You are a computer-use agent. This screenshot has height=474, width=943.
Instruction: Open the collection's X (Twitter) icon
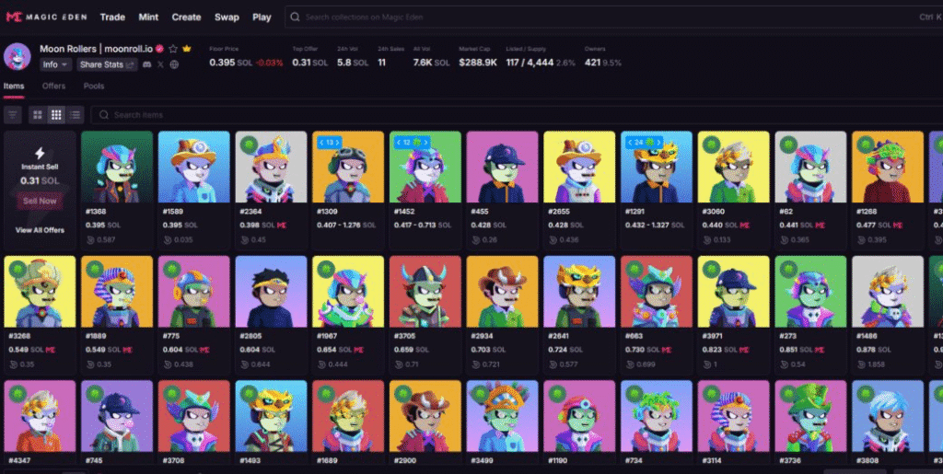[x=160, y=64]
